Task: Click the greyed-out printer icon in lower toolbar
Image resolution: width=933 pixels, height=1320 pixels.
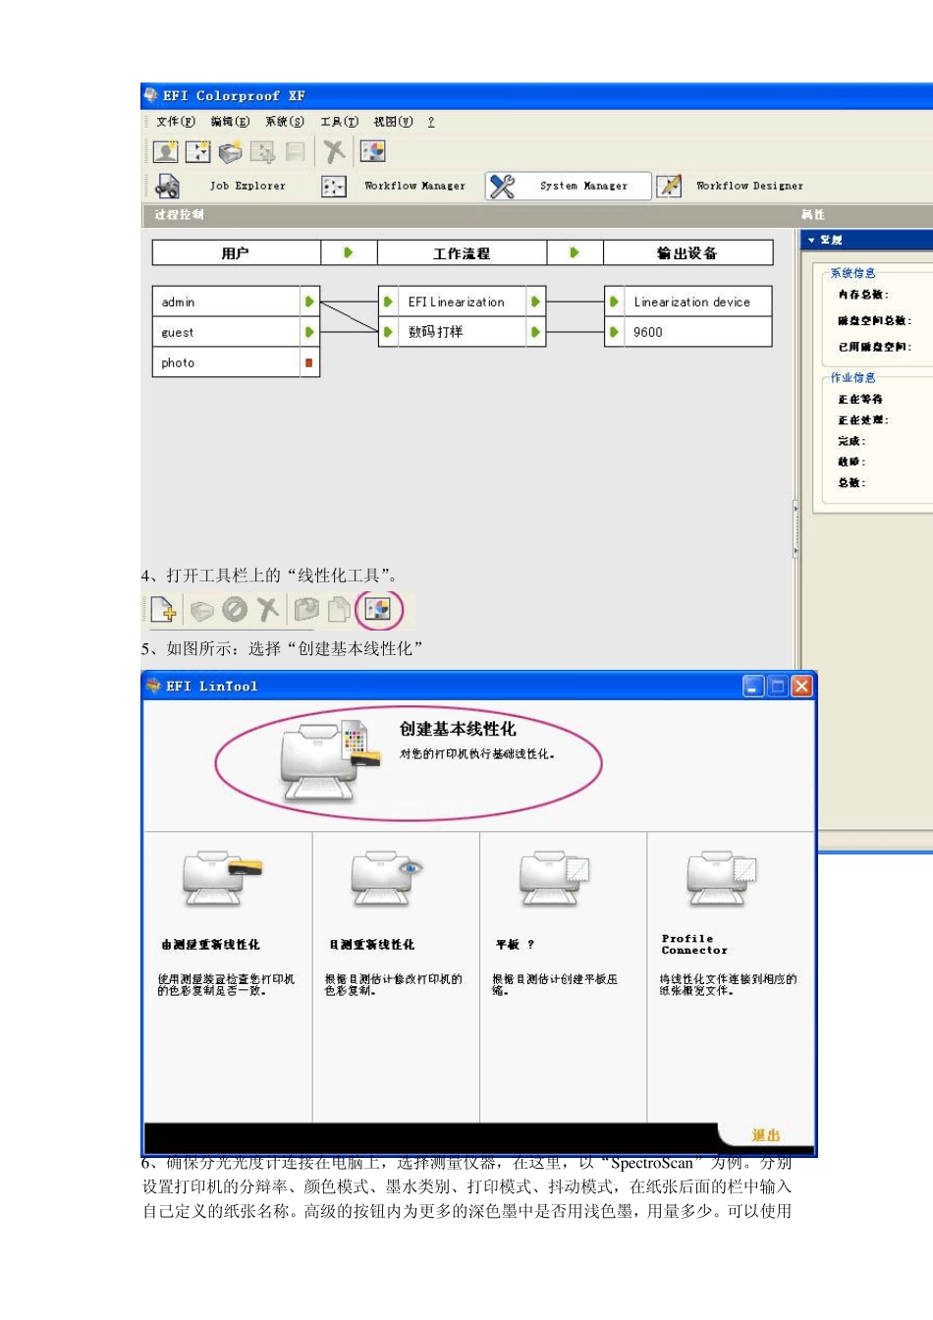Action: (x=201, y=611)
